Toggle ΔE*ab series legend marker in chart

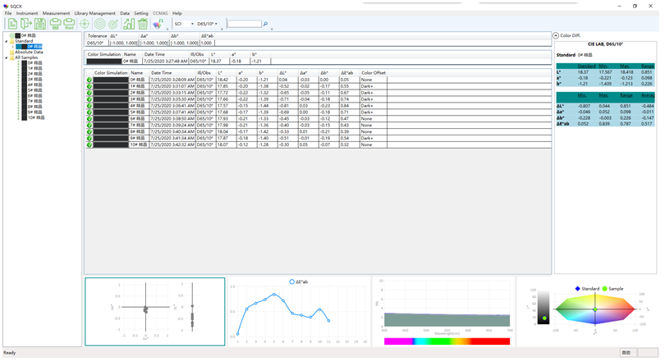(x=291, y=282)
